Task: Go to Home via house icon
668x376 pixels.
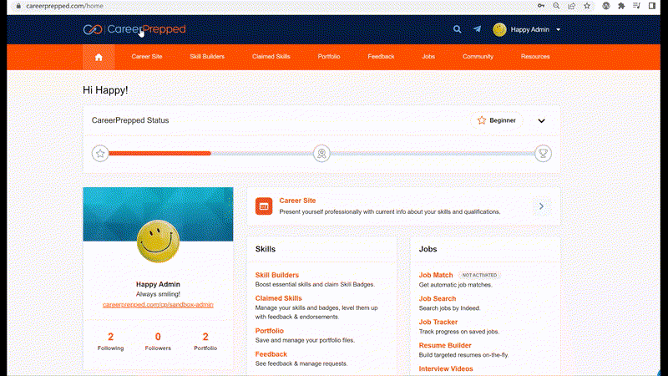Action: coord(99,57)
